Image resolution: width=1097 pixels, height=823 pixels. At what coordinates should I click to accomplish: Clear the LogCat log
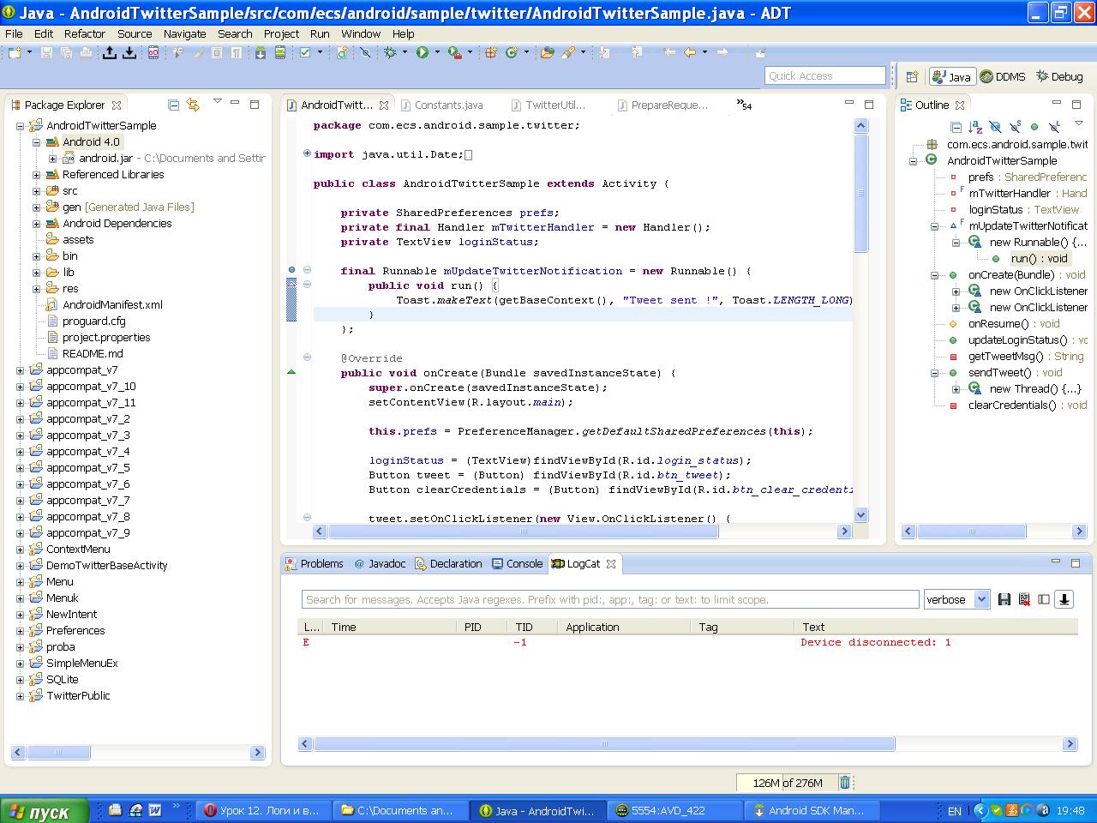tap(1024, 599)
